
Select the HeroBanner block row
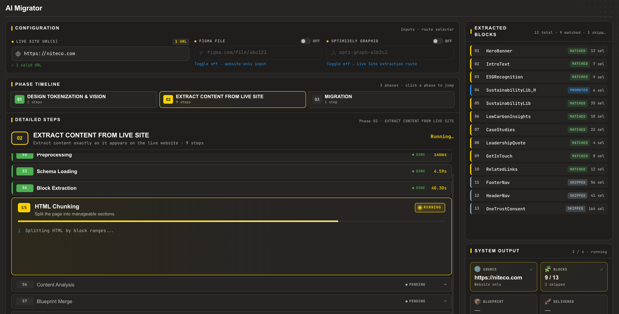pos(539,51)
